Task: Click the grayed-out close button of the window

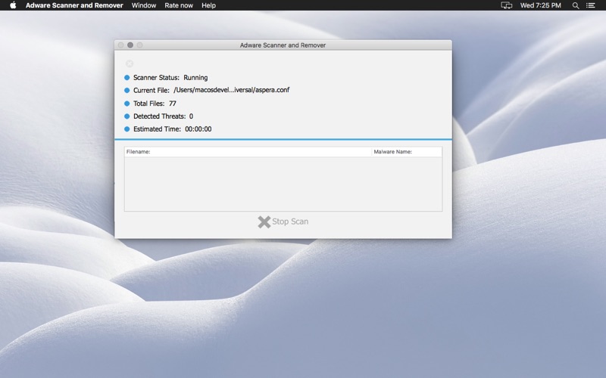Action: [121, 45]
